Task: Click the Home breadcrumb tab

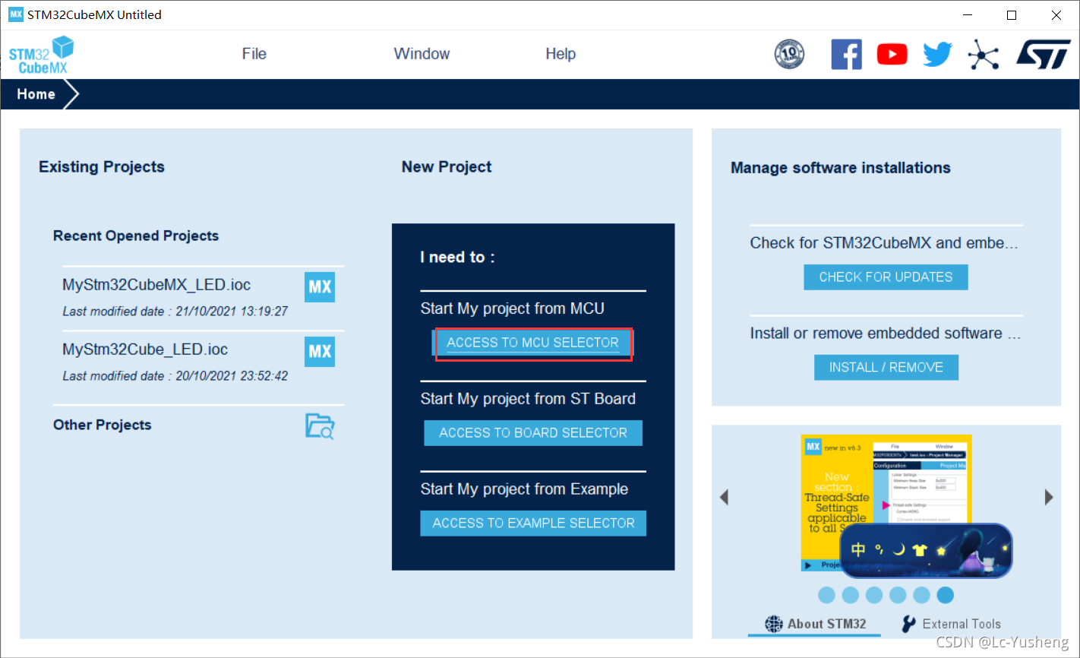Action: (36, 94)
